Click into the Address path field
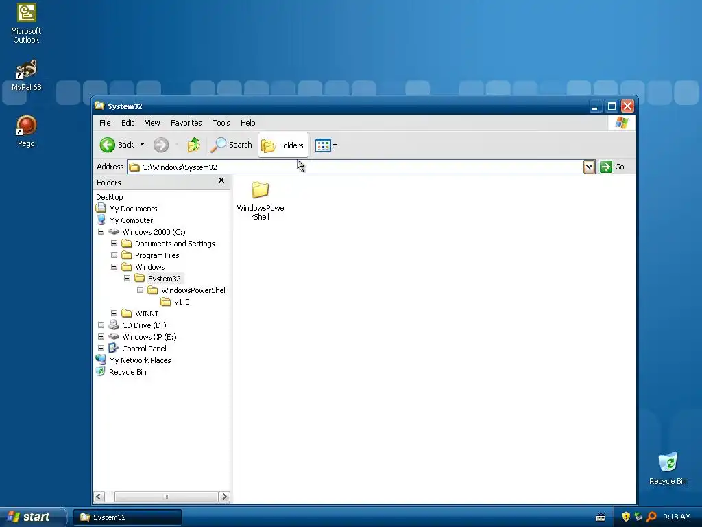Screen dimensions: 702x527 click(x=355, y=167)
